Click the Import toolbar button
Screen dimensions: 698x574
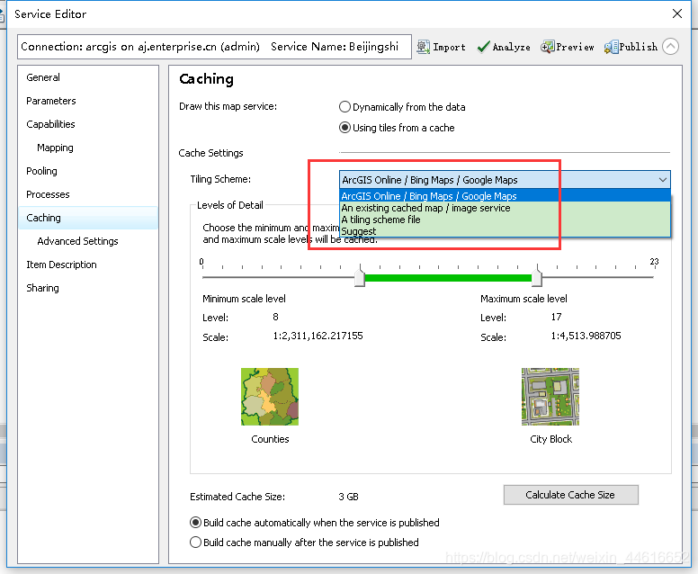pyautogui.click(x=441, y=47)
